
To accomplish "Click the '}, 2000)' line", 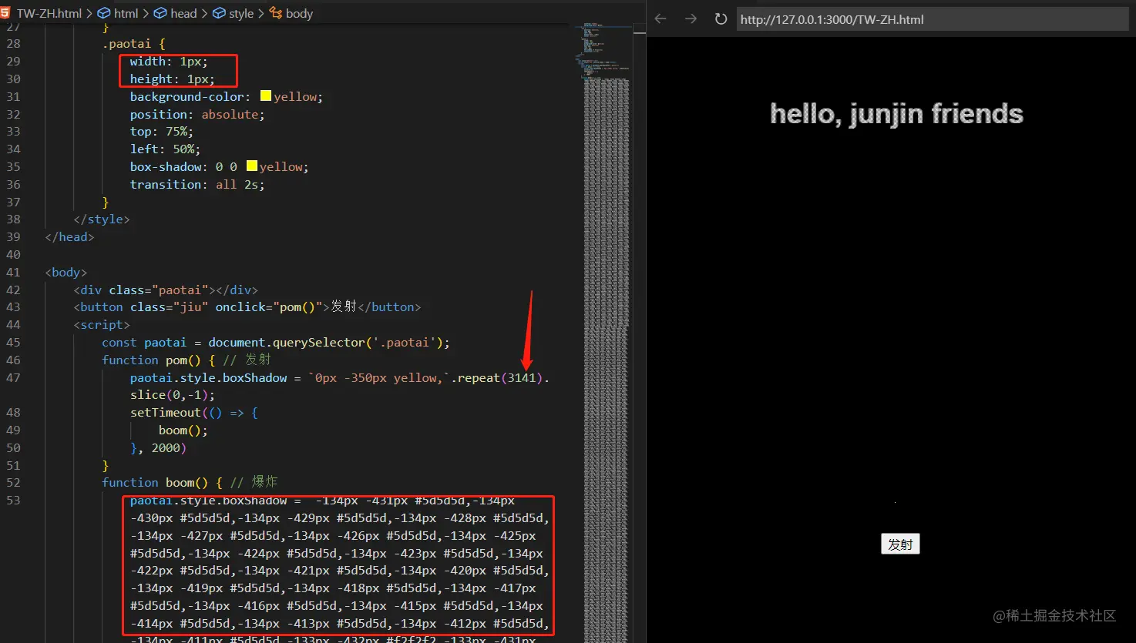I will (x=159, y=448).
